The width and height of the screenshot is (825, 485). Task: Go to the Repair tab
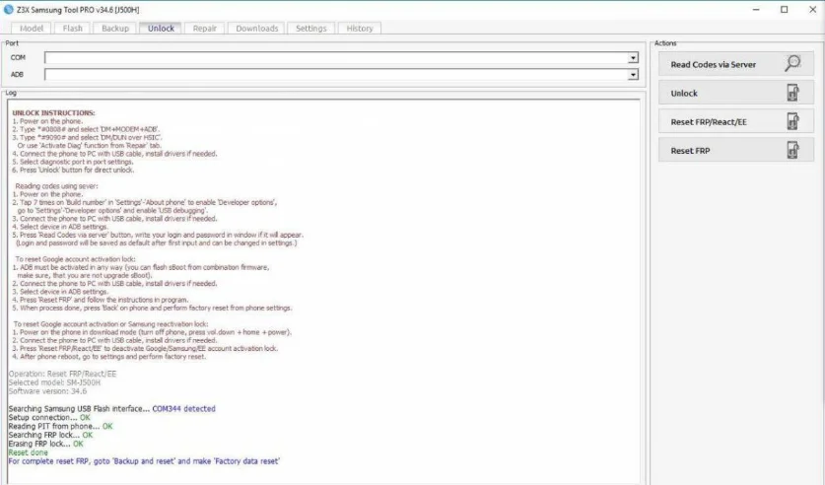click(x=205, y=29)
